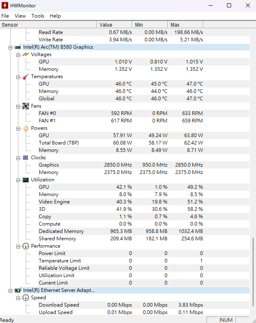
Task: Collapse the Utilization tree group
Action: click(x=18, y=180)
